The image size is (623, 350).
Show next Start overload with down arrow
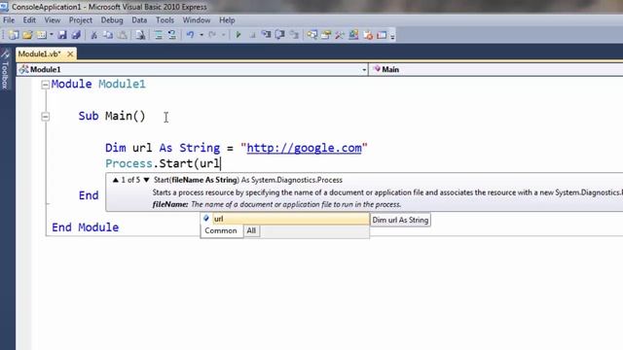146,180
